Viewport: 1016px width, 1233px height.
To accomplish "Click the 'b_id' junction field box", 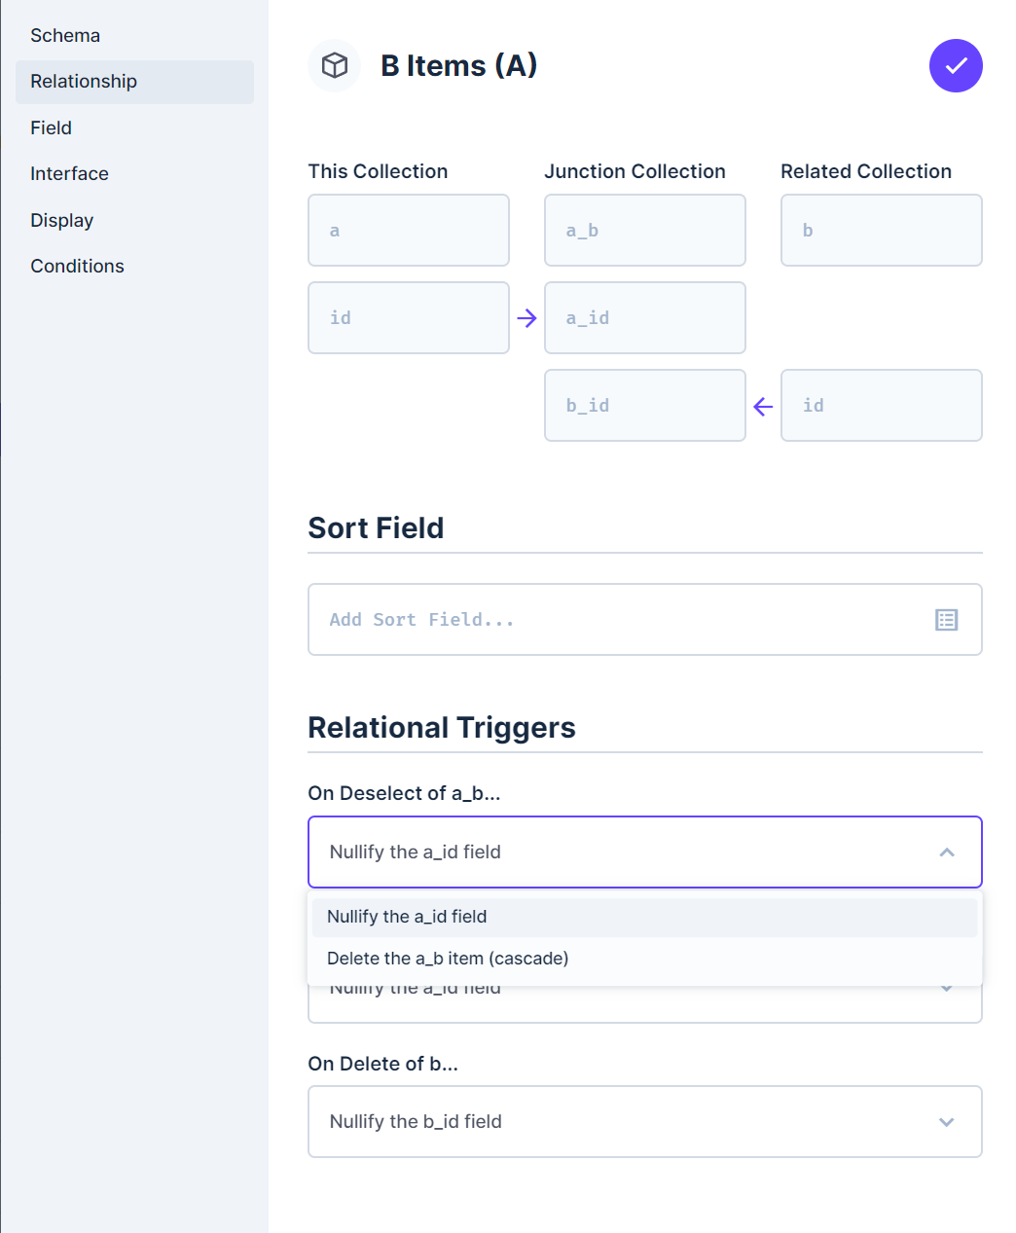I will [645, 406].
